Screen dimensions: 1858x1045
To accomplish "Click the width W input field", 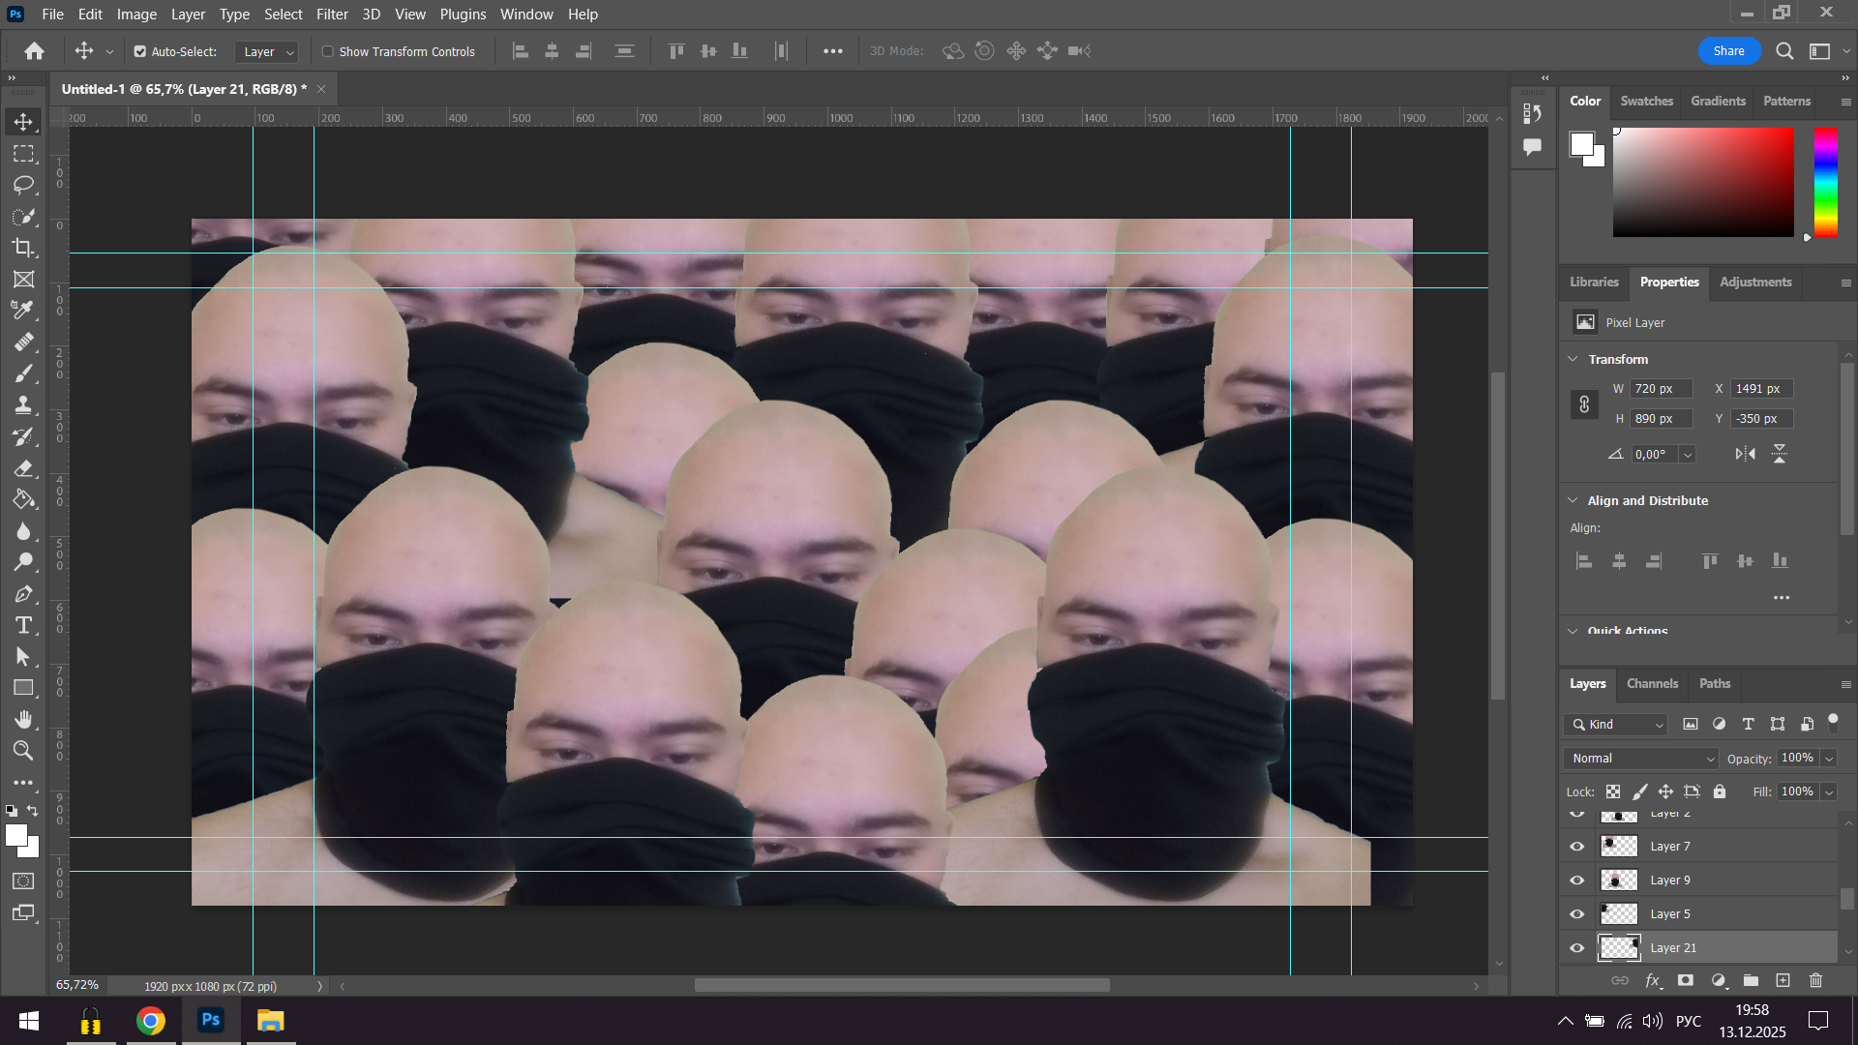I will pyautogui.click(x=1661, y=389).
